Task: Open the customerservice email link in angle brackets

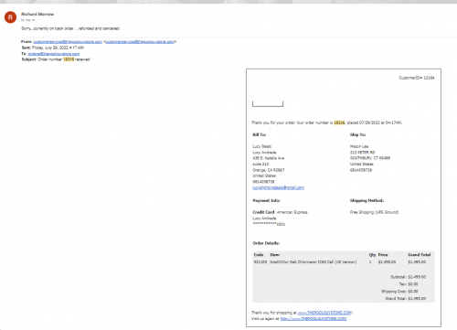Action: pos(140,42)
